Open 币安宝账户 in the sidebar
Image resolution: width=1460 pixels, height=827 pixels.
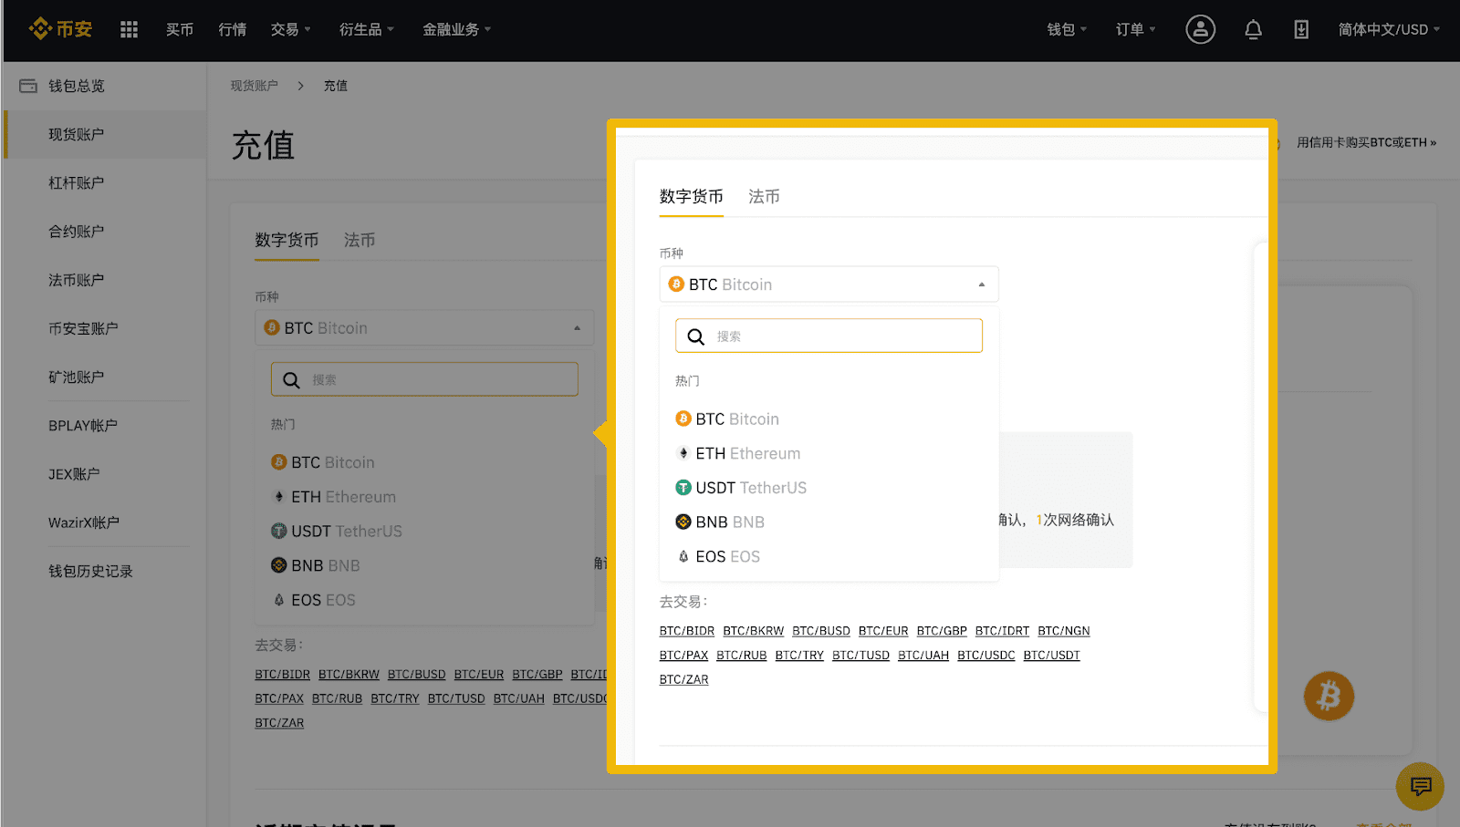[x=83, y=328]
